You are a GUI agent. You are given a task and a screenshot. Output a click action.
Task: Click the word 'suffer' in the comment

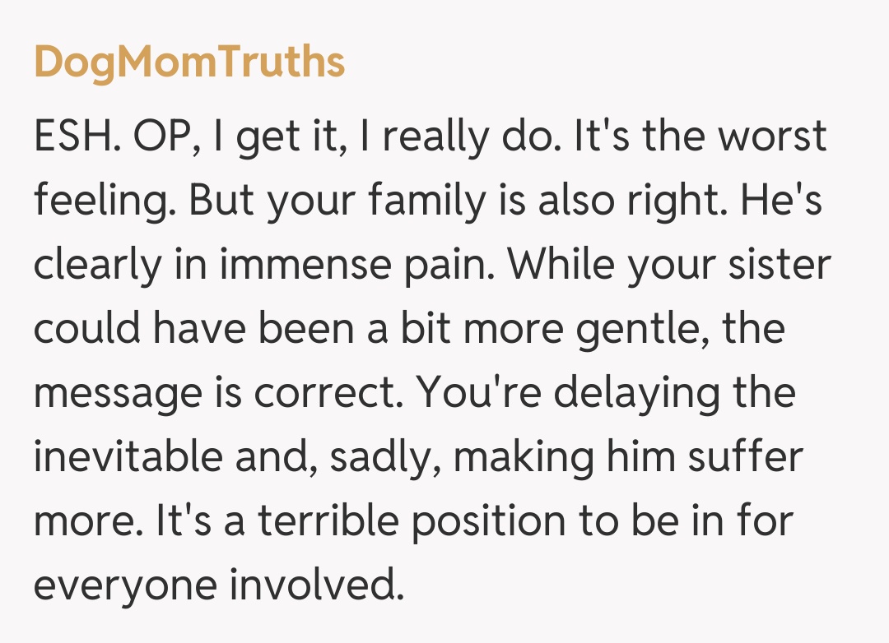coord(744,457)
